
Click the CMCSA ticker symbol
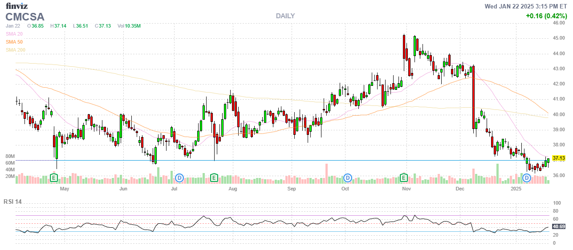coord(25,17)
